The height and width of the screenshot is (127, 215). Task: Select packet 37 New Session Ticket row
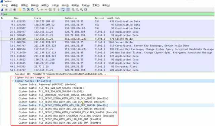point(107,53)
